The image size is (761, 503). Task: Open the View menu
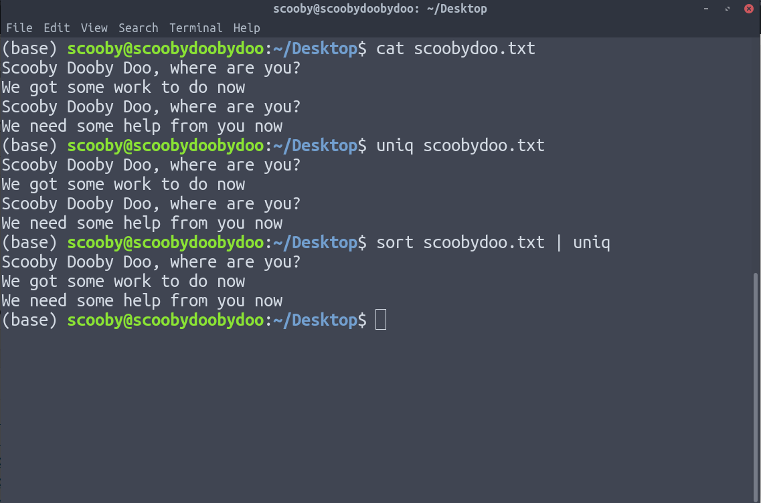pos(94,28)
